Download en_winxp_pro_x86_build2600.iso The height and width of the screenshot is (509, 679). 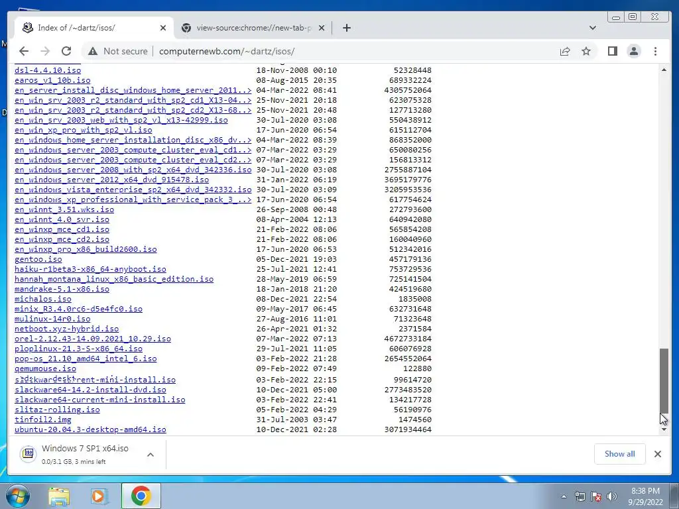click(x=86, y=249)
